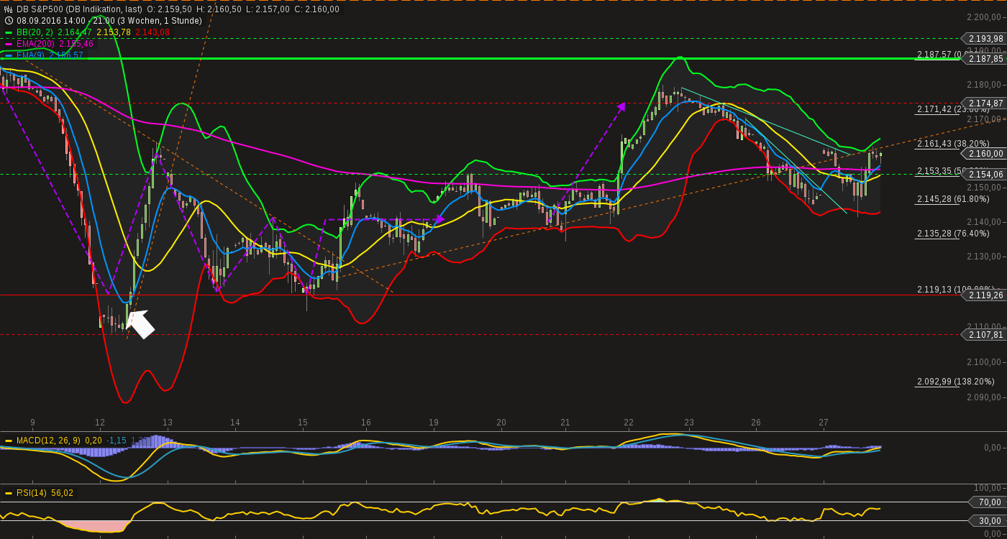Click the date label 13 on time axis
The image size is (1007, 539).
(x=168, y=423)
